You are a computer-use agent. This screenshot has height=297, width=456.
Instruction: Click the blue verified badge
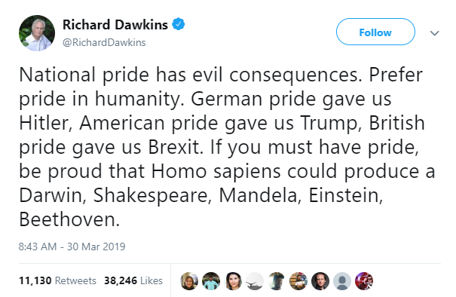[x=179, y=24]
